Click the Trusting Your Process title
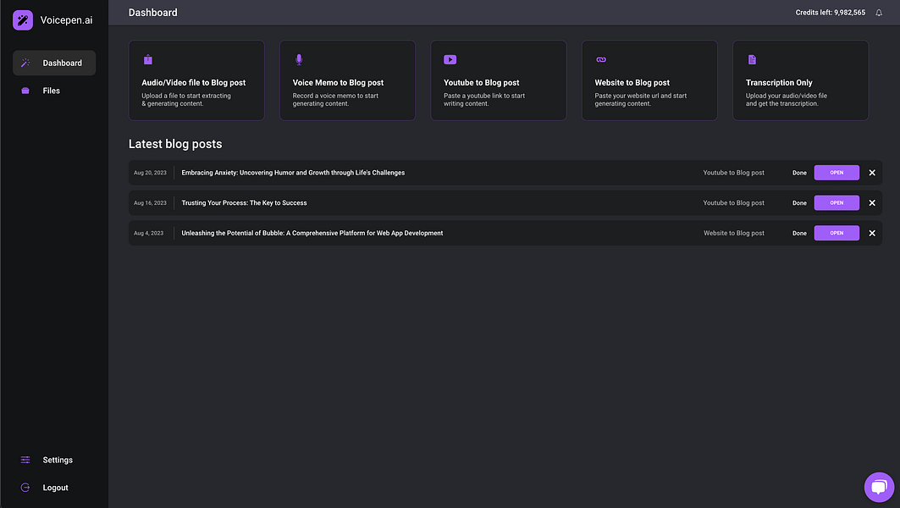 tap(244, 203)
